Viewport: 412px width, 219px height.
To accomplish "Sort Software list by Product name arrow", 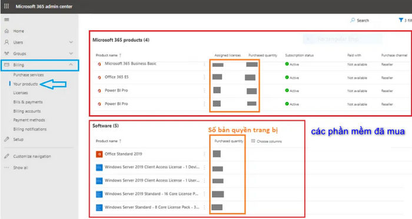I will pos(120,141).
